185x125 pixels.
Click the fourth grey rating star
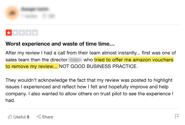pos(28,33)
